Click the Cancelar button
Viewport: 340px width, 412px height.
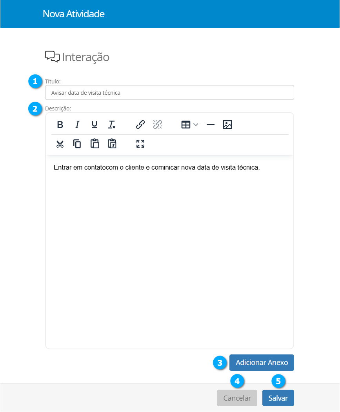237,398
